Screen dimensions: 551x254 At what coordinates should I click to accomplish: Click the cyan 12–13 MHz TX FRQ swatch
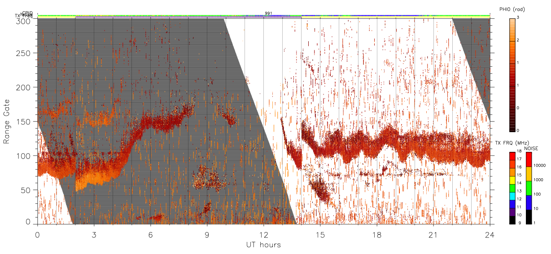pos(512,196)
